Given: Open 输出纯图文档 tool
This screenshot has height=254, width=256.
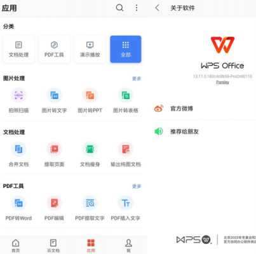Looking at the screenshot, I should [126, 154].
